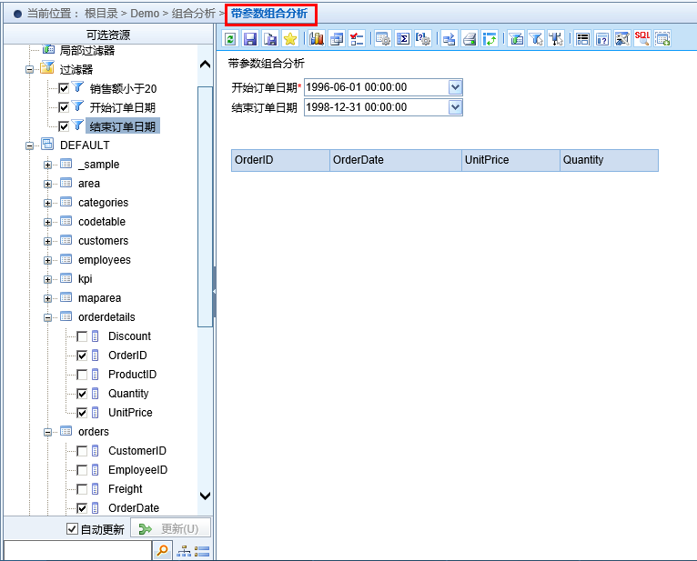Open the parameter settings question-gear icon

(423, 39)
